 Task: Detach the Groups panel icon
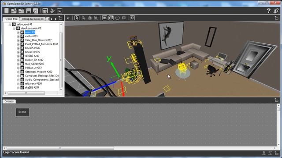pyautogui.click(x=276, y=100)
